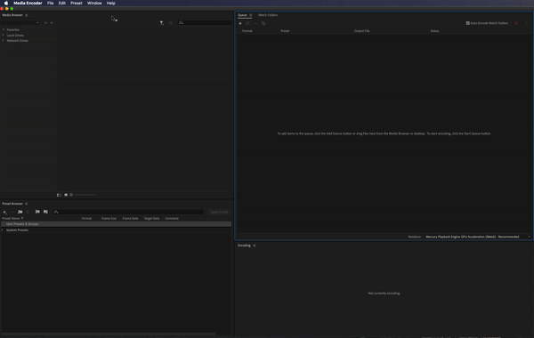
Task: Click the Add Output icon in Queue toolbar
Action: [x=247, y=23]
